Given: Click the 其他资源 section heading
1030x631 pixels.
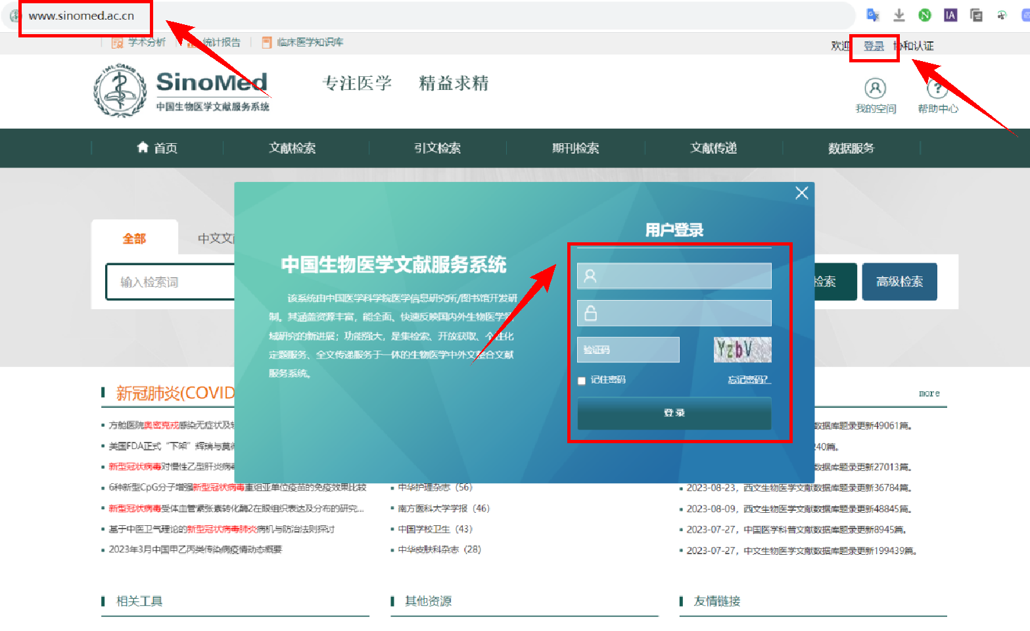Looking at the screenshot, I should click(428, 601).
